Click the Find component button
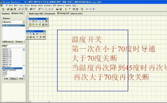Screen dimensions: 167x103 click(21, 78)
